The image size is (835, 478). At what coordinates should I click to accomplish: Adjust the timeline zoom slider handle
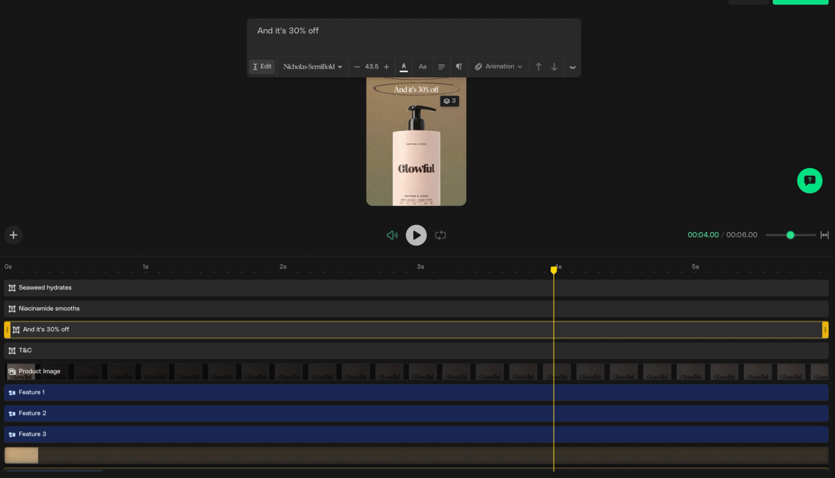click(x=790, y=235)
